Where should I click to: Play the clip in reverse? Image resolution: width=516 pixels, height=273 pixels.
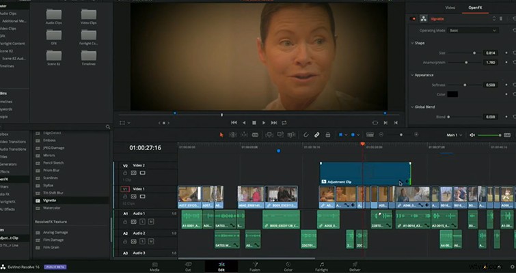point(244,123)
